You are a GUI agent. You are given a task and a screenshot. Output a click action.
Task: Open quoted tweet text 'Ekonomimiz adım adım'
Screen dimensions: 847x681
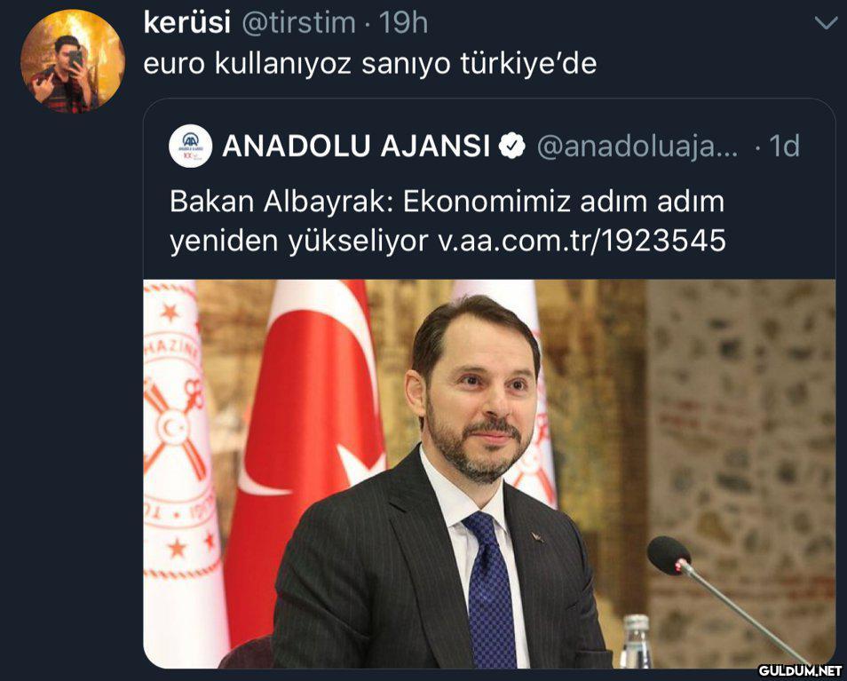(x=564, y=202)
